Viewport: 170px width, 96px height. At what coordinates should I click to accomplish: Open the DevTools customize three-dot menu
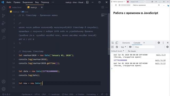tap(163, 43)
